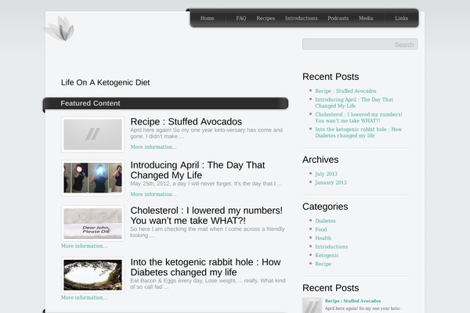Open the Life On A Ketogenic Diet title
The width and height of the screenshot is (470, 313).
105,83
